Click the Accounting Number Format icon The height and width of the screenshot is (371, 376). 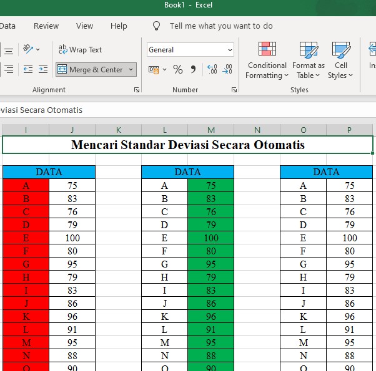154,70
